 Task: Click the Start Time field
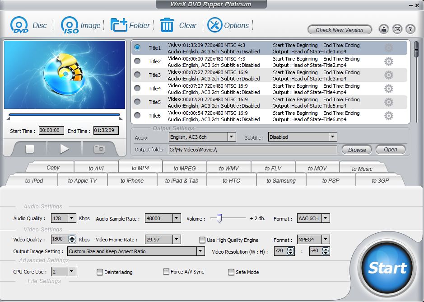tap(51, 130)
